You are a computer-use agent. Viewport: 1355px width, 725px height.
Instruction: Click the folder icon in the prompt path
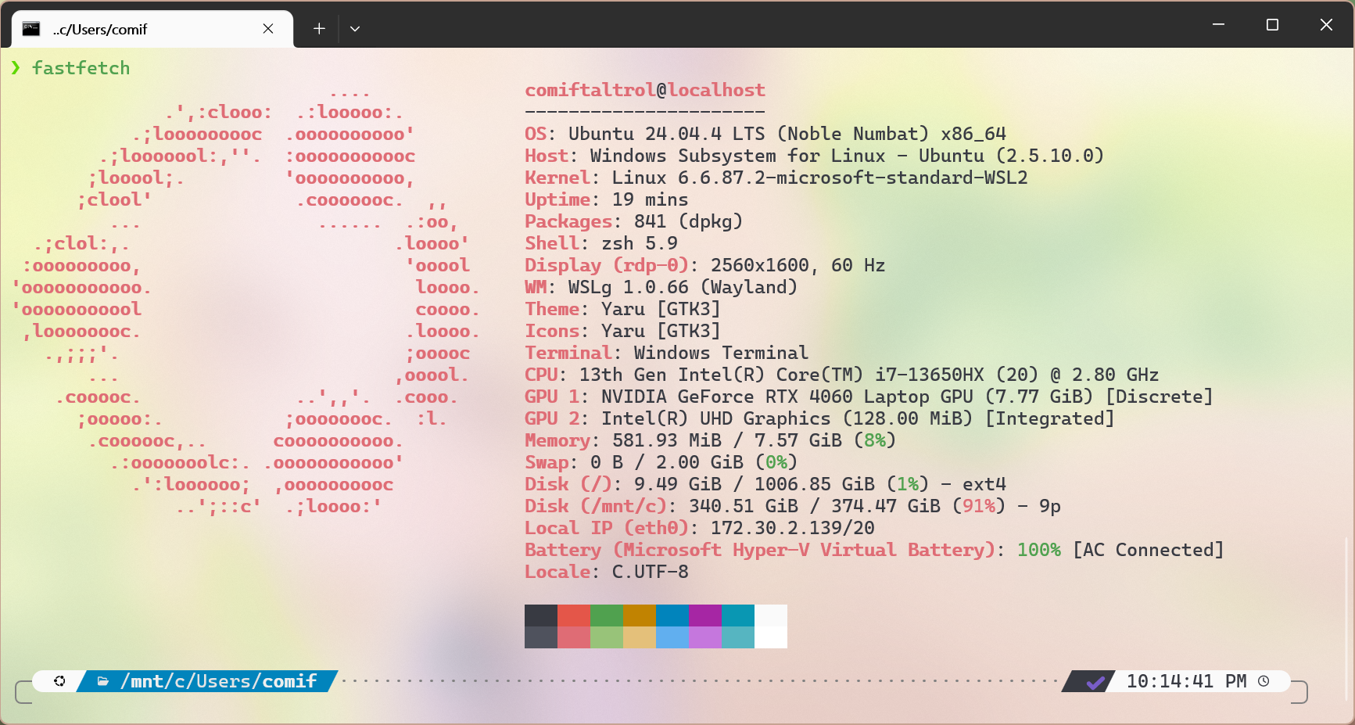(102, 681)
